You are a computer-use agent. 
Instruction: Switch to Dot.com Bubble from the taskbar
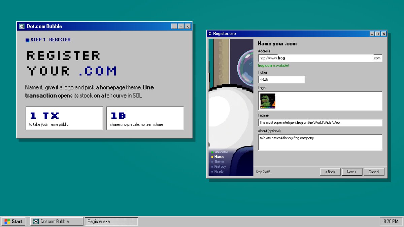57,221
